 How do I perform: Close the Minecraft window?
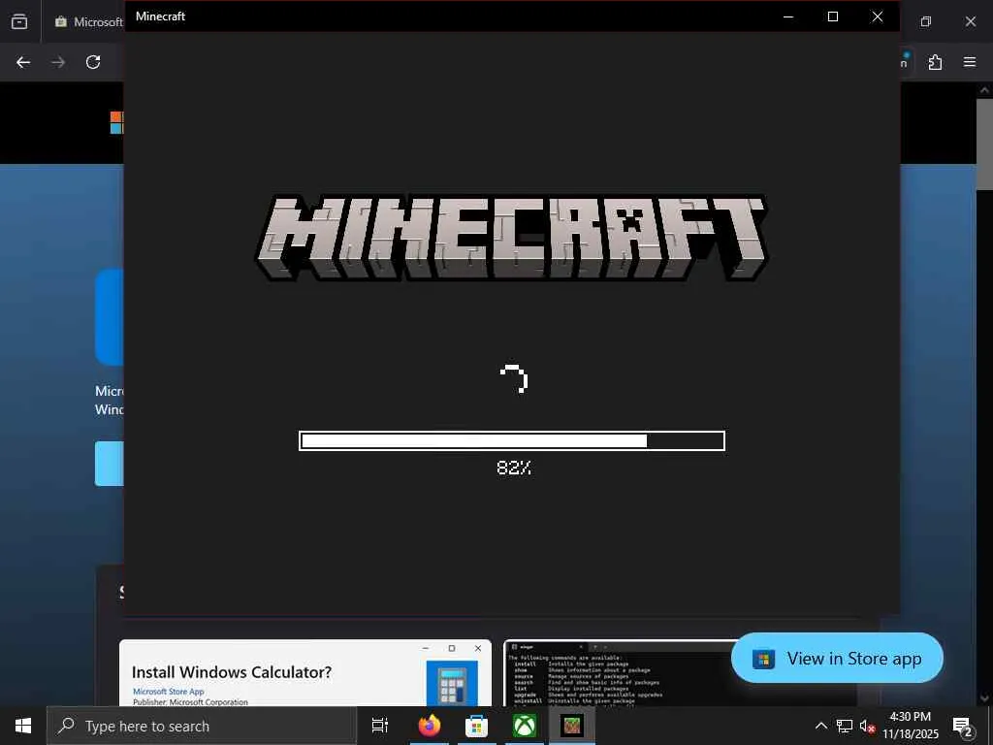pos(877,16)
